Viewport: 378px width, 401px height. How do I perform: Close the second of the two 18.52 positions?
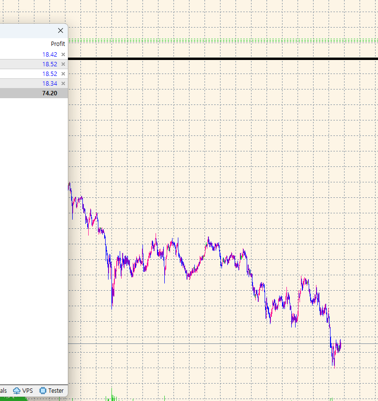pyautogui.click(x=63, y=74)
